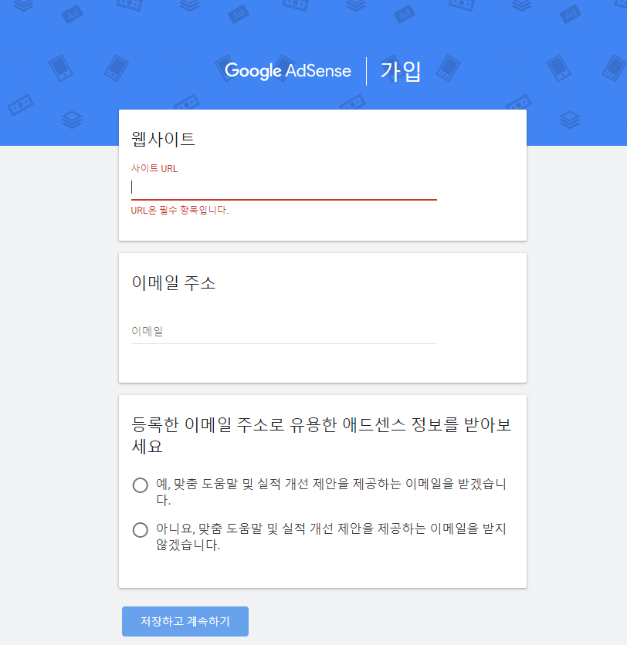Click the 사이트 URL input field

point(283,187)
